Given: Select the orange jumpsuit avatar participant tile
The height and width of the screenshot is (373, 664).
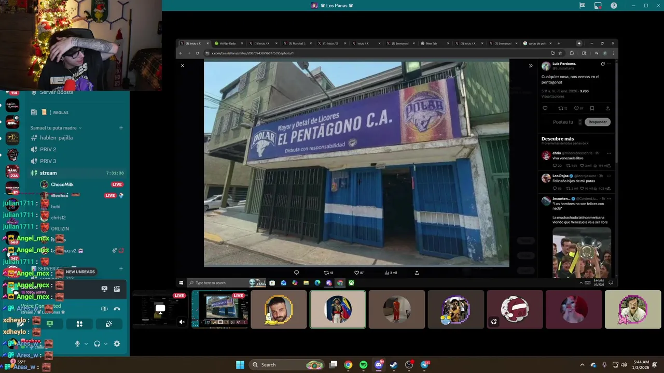Looking at the screenshot, I should [397, 309].
